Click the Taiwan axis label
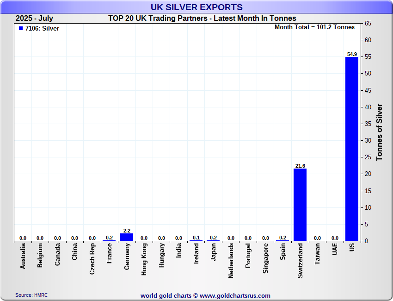Viewport: 393px width, 301px height. click(317, 254)
